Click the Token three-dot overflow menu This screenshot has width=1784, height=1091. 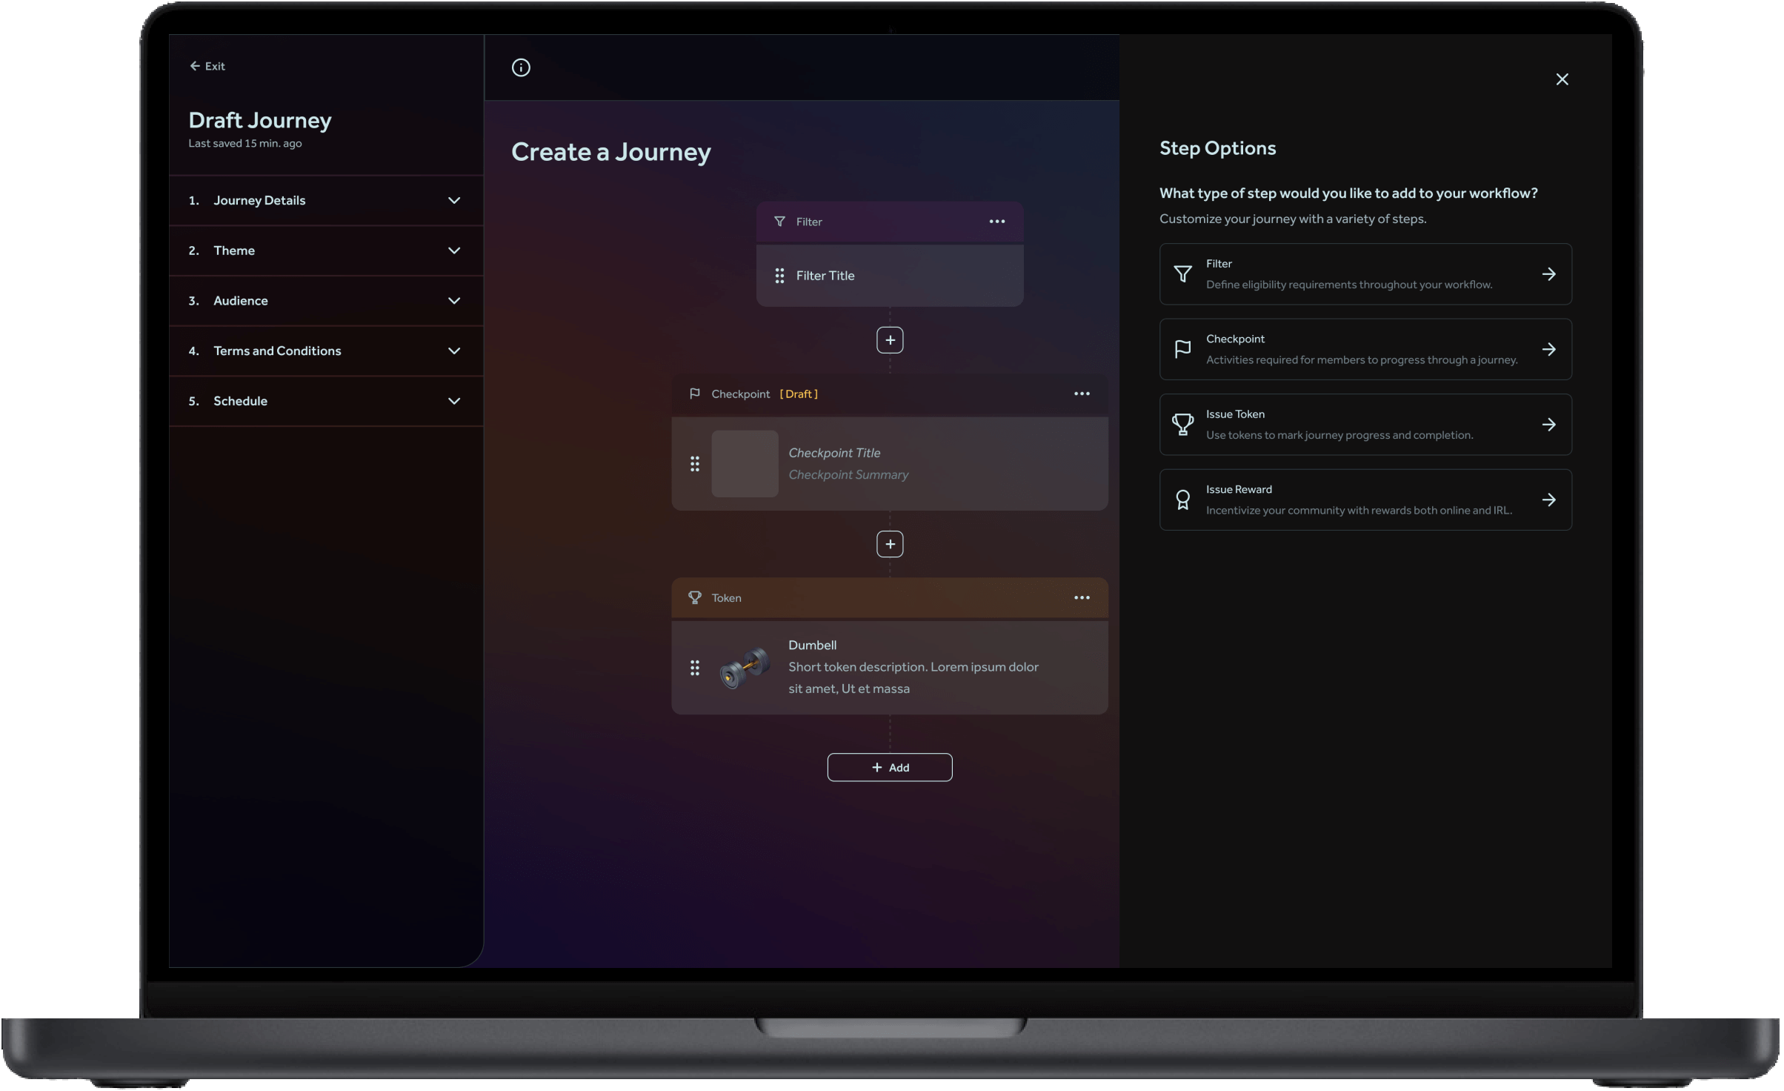point(1081,598)
